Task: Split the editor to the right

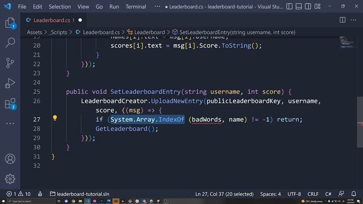Action: pos(343,20)
